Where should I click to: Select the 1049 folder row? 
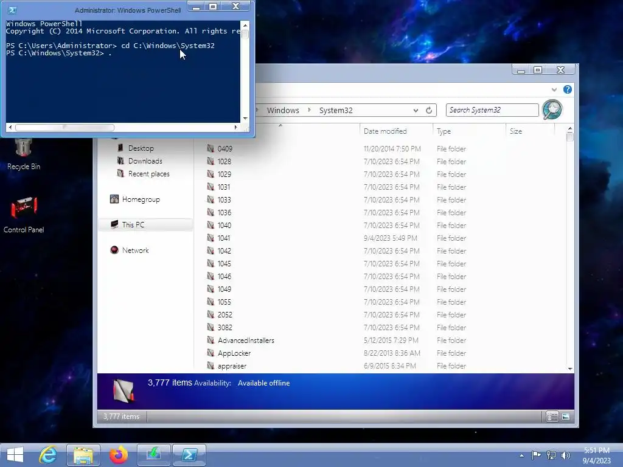336,289
